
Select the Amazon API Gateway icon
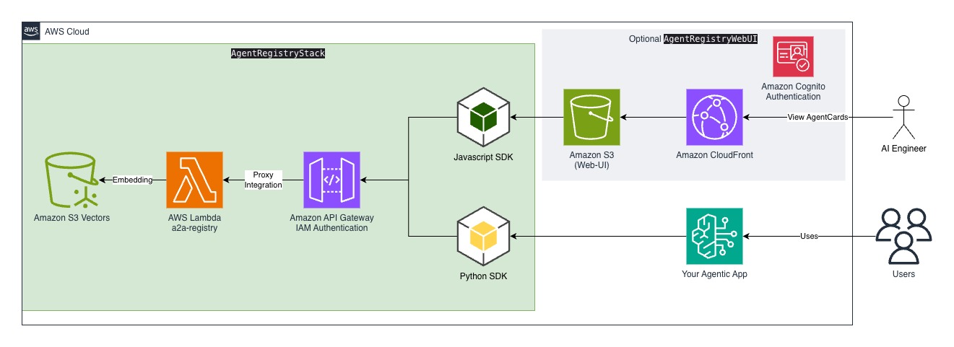coord(332,180)
